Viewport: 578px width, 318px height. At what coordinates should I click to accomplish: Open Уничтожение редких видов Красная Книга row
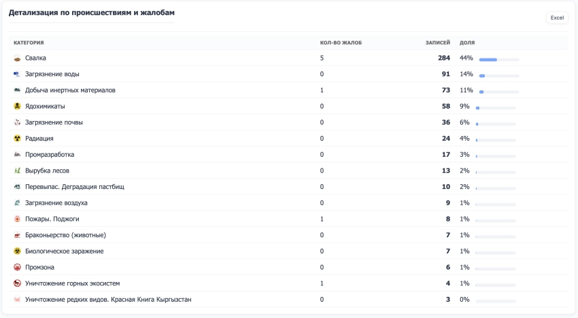107,300
